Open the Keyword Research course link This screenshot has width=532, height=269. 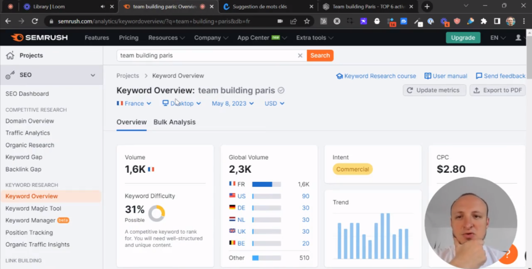(376, 76)
